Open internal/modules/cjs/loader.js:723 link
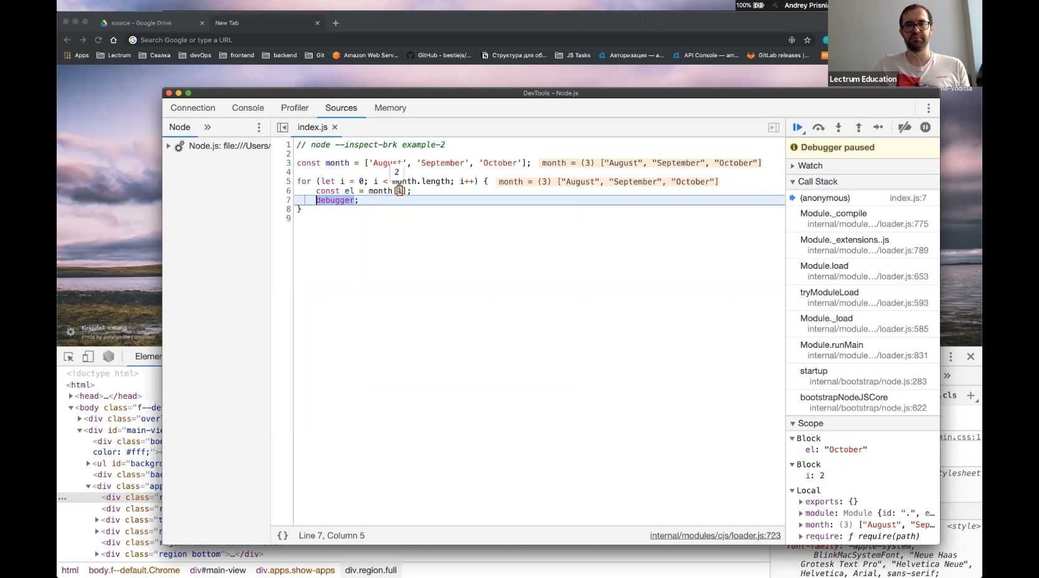Screen dimensions: 1039x578 pyautogui.click(x=715, y=536)
